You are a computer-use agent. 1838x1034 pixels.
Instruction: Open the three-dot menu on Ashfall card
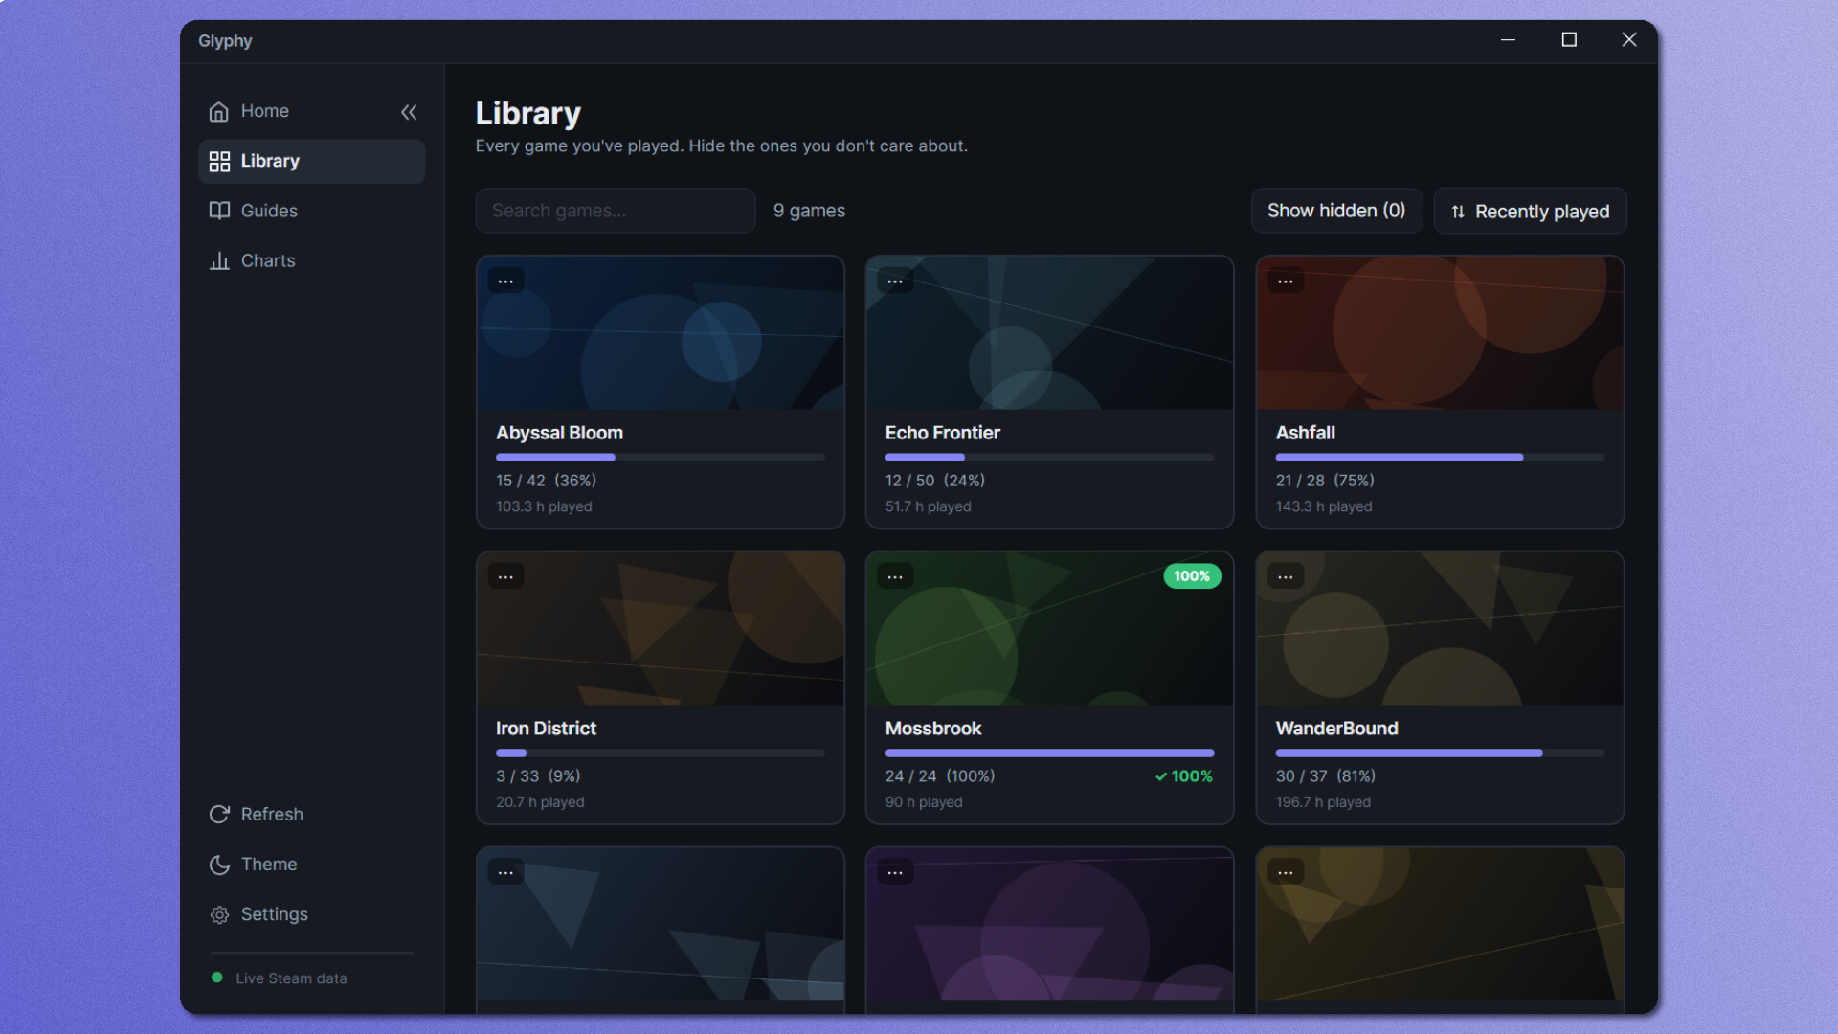click(x=1285, y=281)
